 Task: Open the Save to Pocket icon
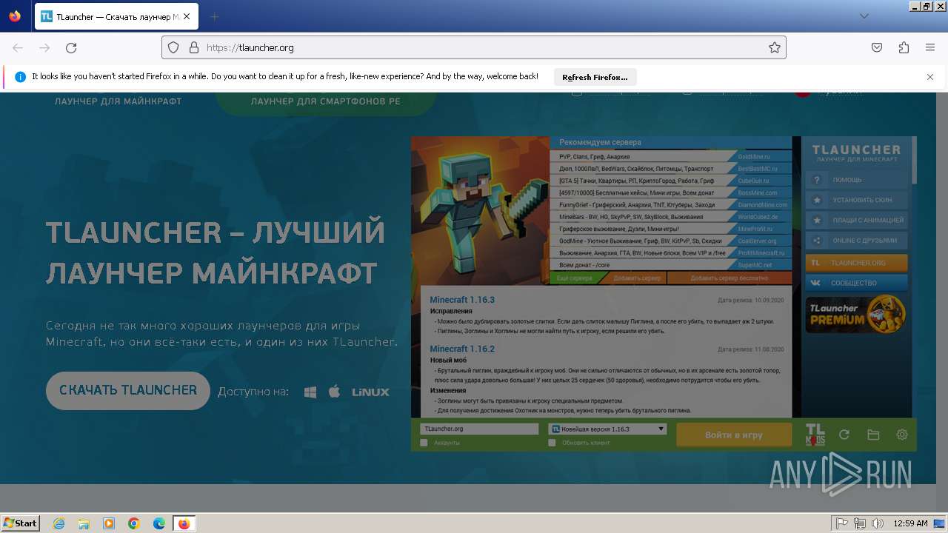tap(877, 47)
